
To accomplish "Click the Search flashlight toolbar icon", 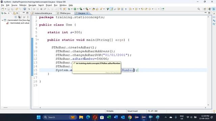I will tap(101, 9).
